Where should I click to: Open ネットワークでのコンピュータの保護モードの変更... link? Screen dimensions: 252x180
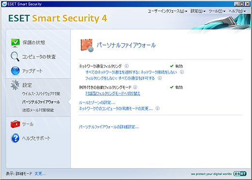click(116, 108)
